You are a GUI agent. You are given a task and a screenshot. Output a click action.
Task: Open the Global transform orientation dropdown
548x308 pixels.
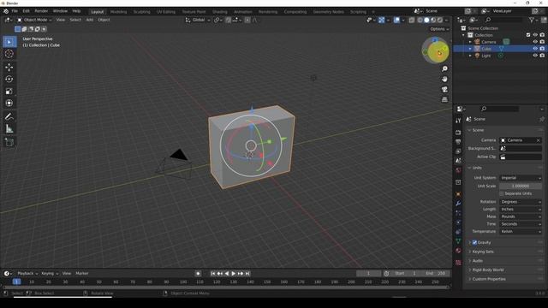pyautogui.click(x=198, y=20)
